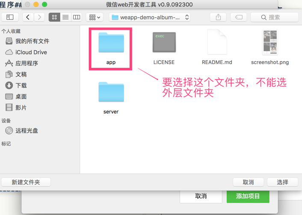Click the README.md file name label

(217, 62)
